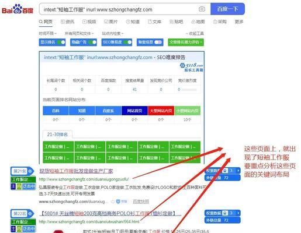The width and height of the screenshot is (301, 233).
Task: Click the 百科 blue category cell
Action: (56, 111)
